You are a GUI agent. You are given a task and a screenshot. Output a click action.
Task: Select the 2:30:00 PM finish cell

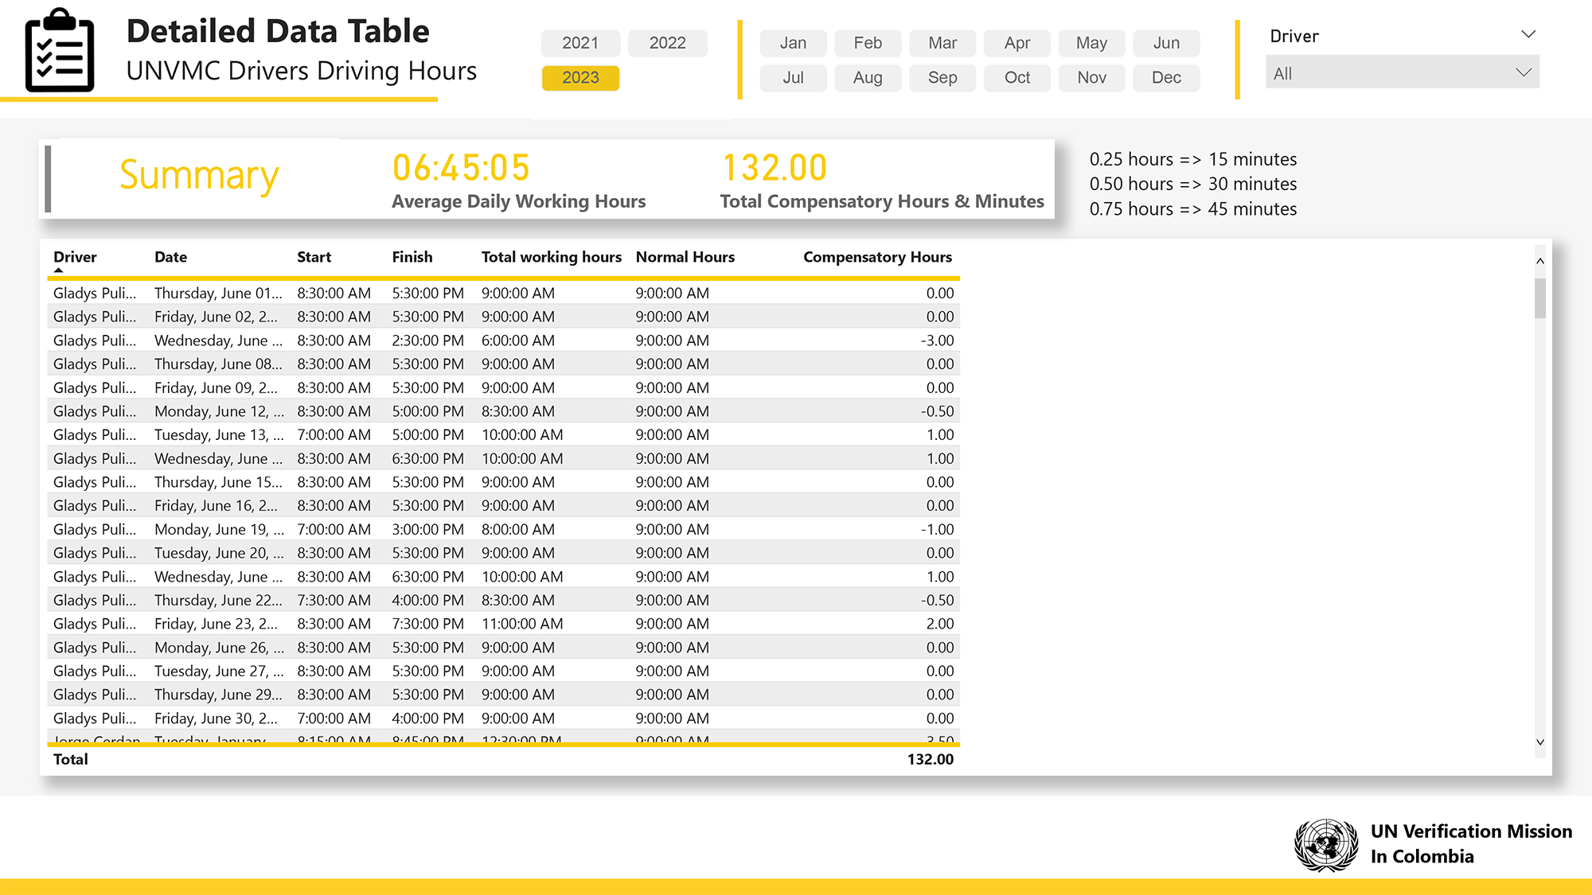click(427, 340)
